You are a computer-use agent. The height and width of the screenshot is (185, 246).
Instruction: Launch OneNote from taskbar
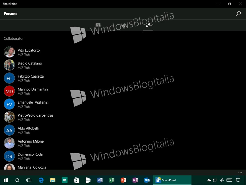[x=135, y=180]
